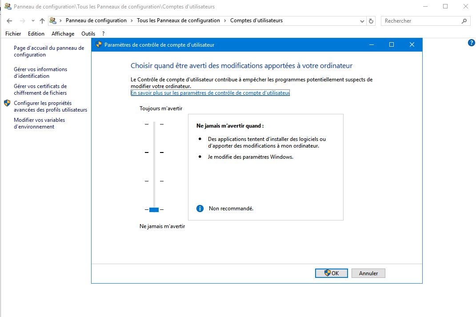The height and width of the screenshot is (317, 476).
Task: Confirm with the OK button
Action: [332, 273]
